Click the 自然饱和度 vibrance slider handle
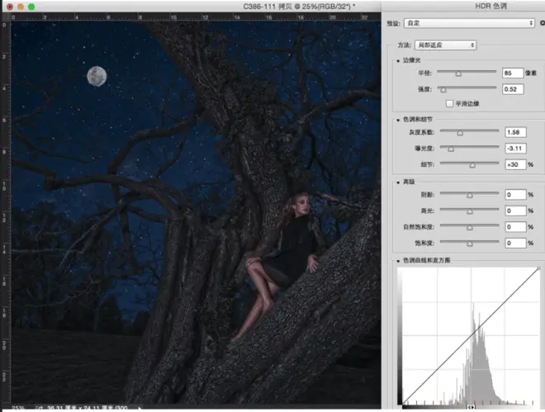 [470, 228]
